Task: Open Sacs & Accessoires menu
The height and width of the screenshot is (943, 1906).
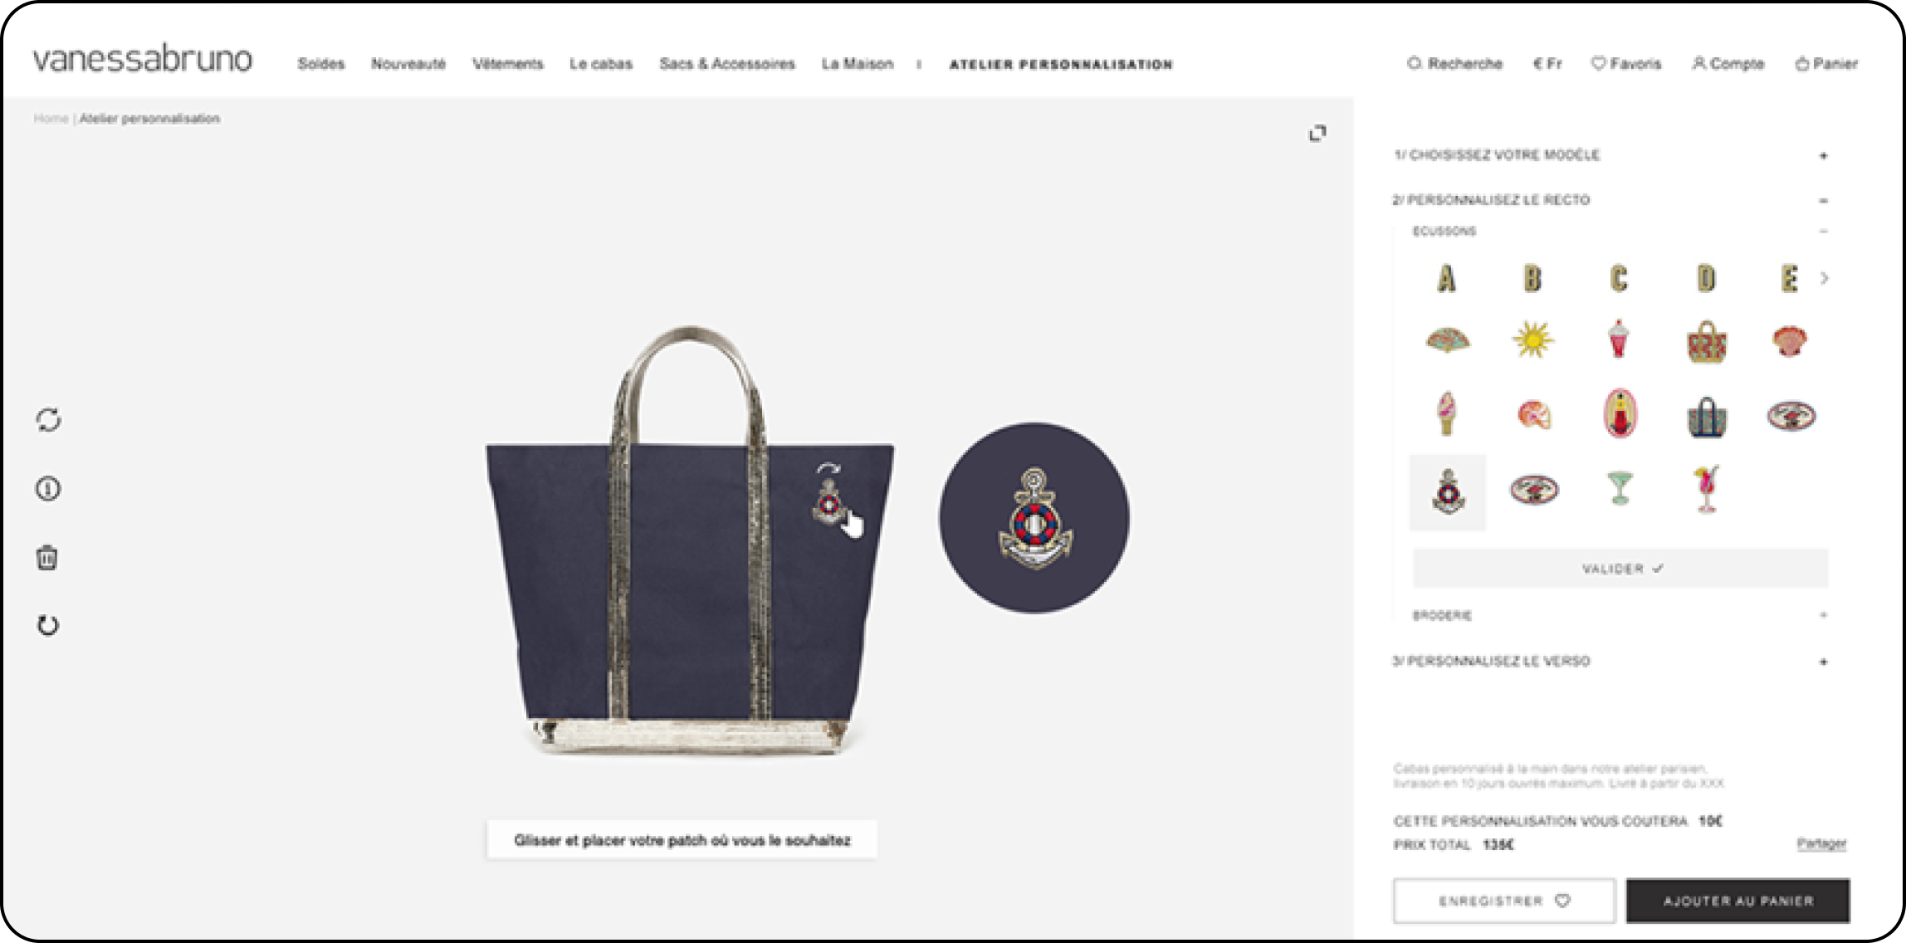Action: (x=727, y=64)
